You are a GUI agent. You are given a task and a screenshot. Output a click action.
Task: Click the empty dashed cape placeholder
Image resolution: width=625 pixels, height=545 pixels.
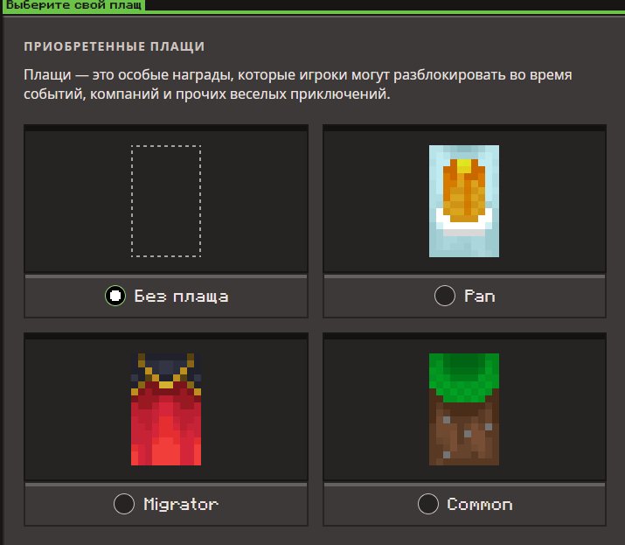click(166, 201)
